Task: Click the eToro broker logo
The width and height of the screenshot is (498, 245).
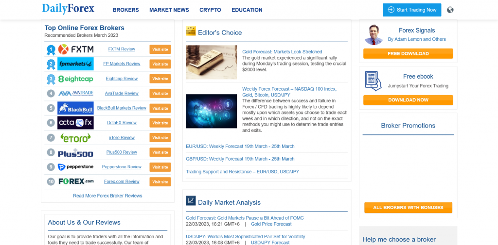Action: pos(75,138)
